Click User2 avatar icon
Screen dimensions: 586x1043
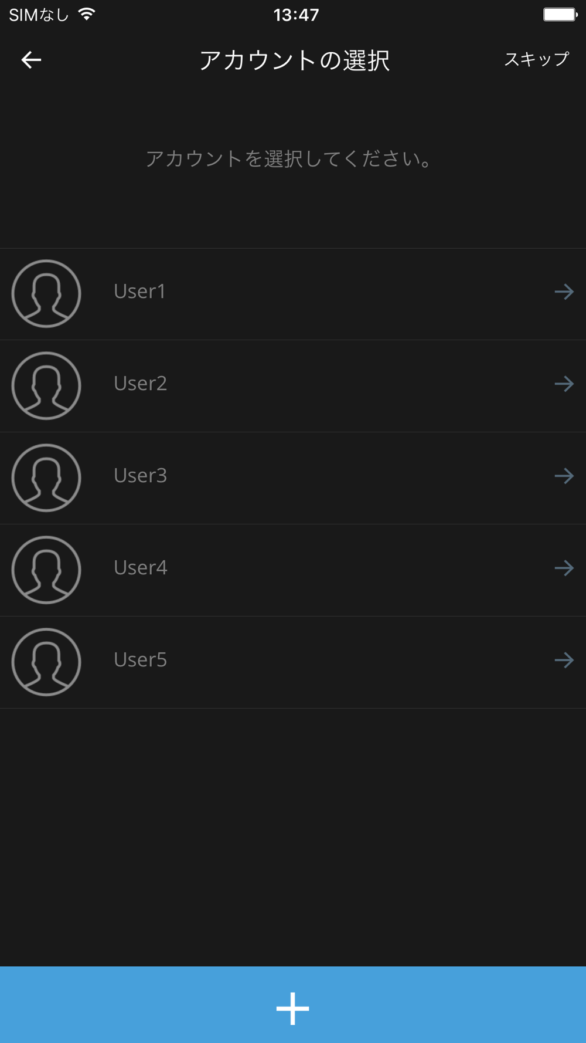coord(46,386)
